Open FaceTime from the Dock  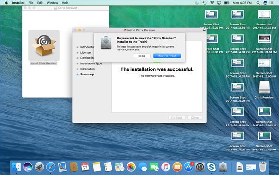click(x=154, y=167)
